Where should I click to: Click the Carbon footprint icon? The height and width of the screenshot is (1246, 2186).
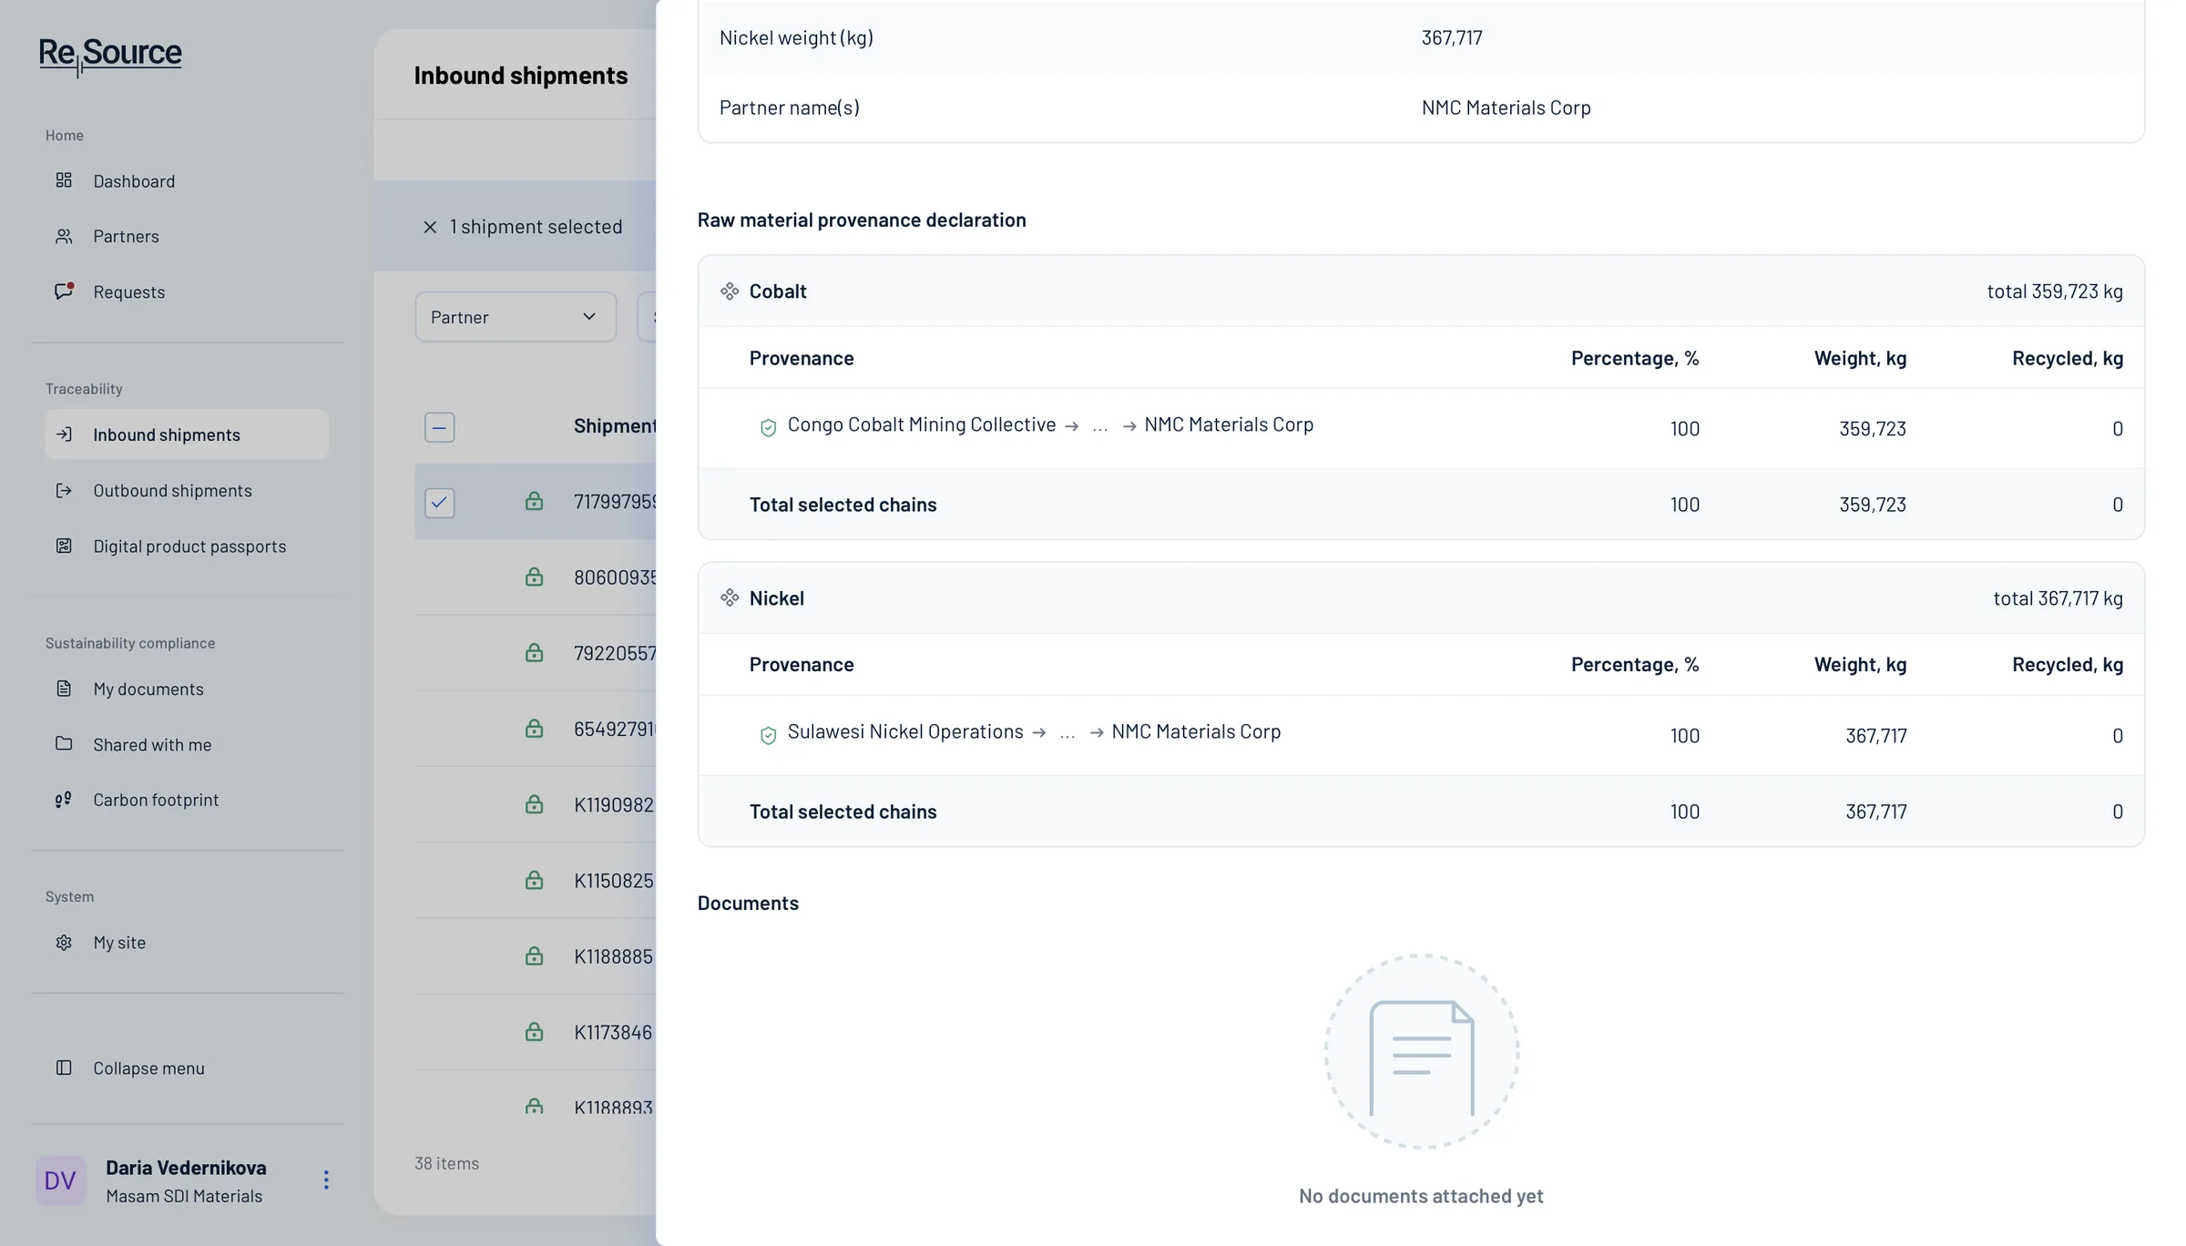[x=64, y=800]
